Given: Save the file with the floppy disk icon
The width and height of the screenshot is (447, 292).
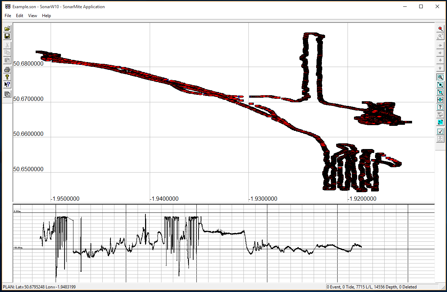Looking at the screenshot, I should coord(7,36).
